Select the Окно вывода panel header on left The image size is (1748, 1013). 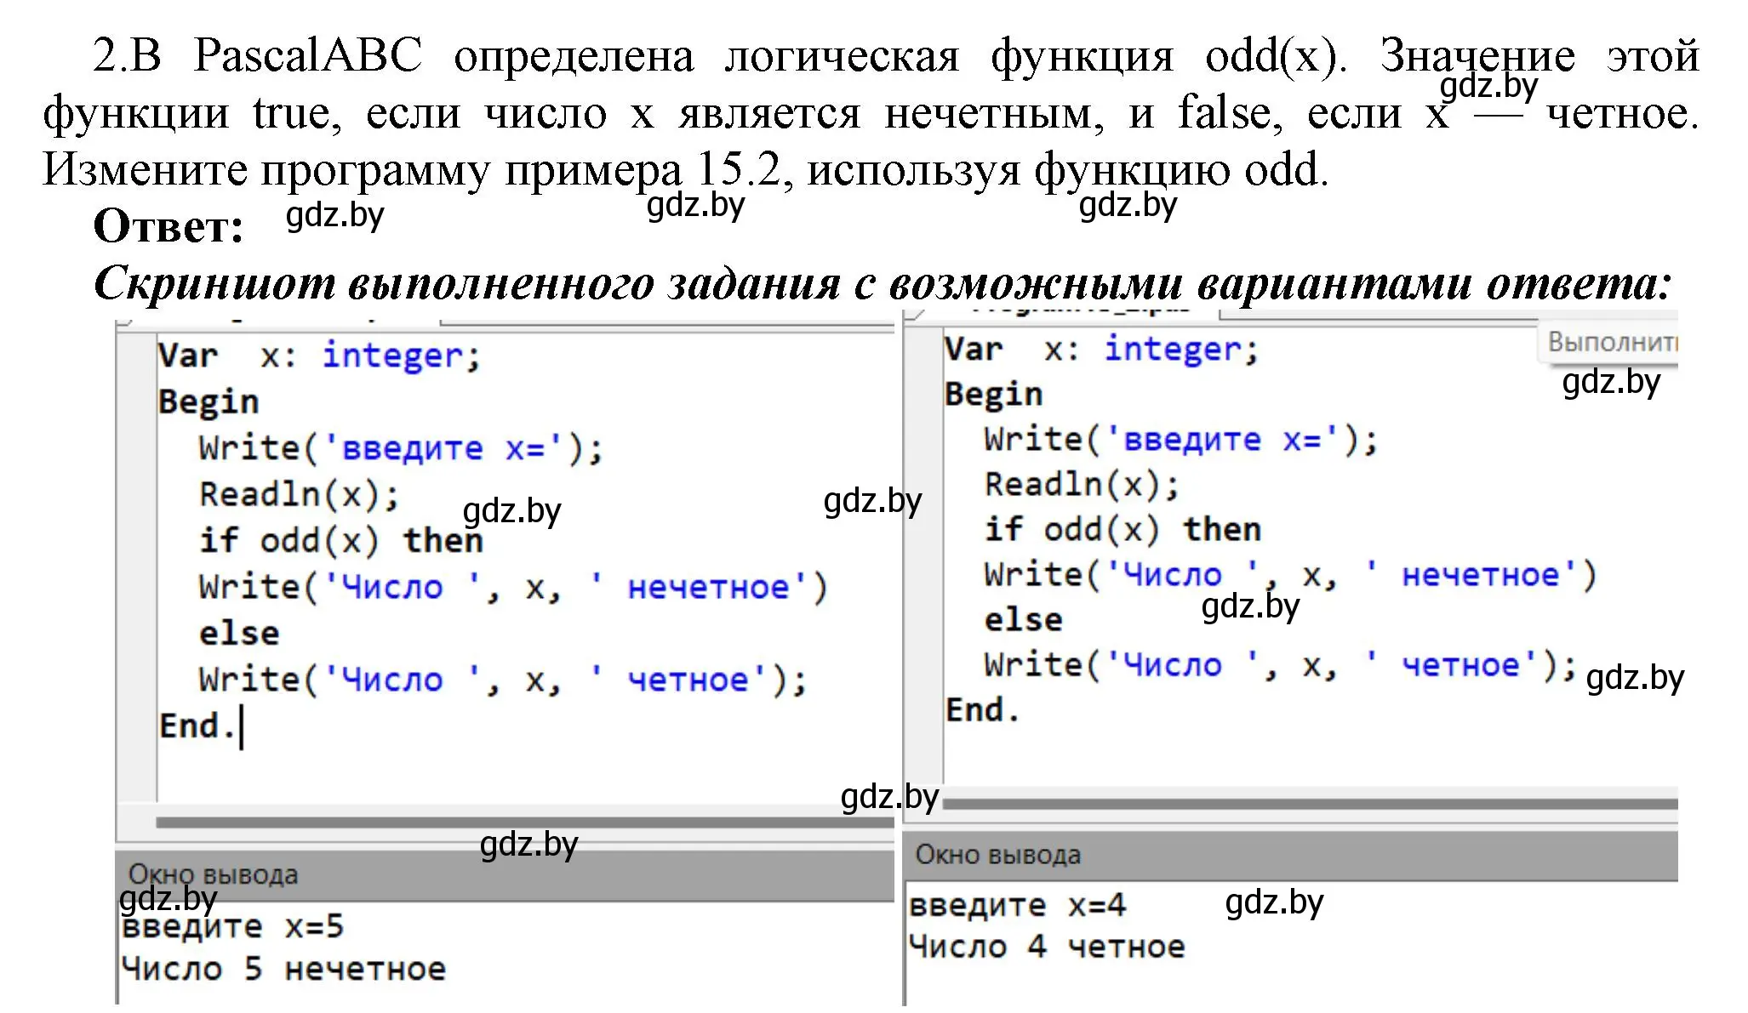pyautogui.click(x=505, y=874)
